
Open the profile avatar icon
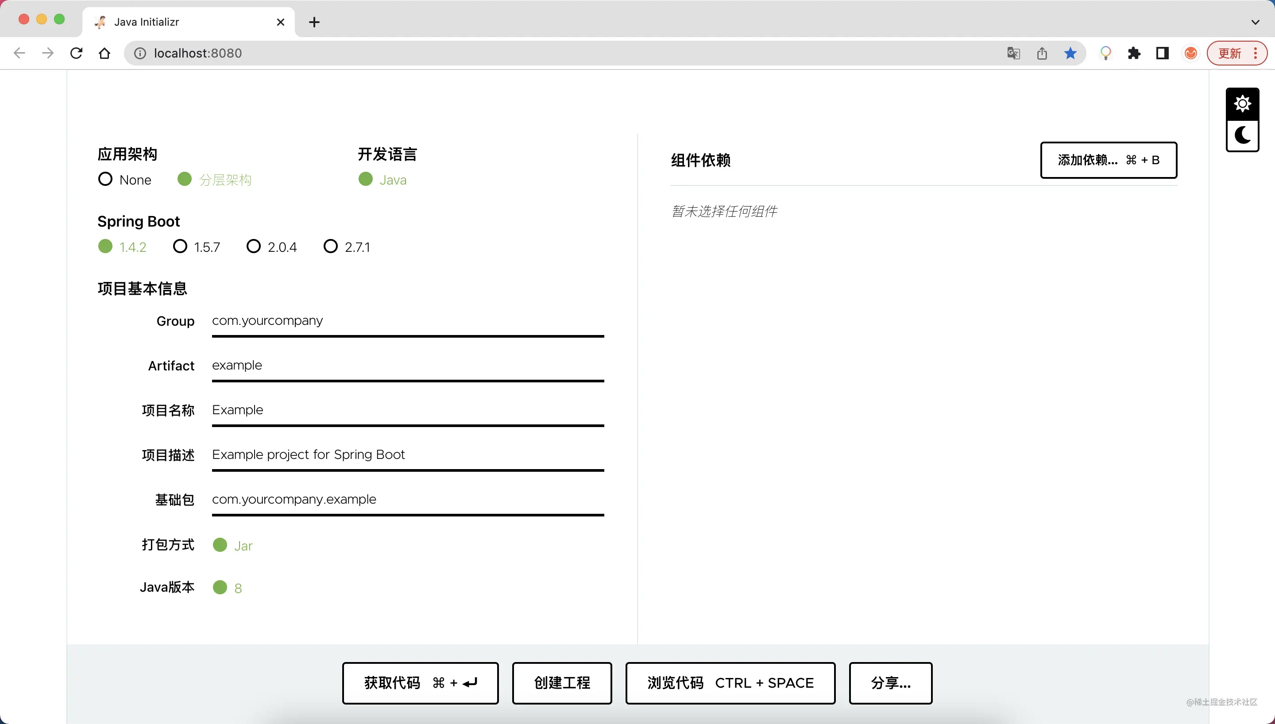tap(1190, 53)
